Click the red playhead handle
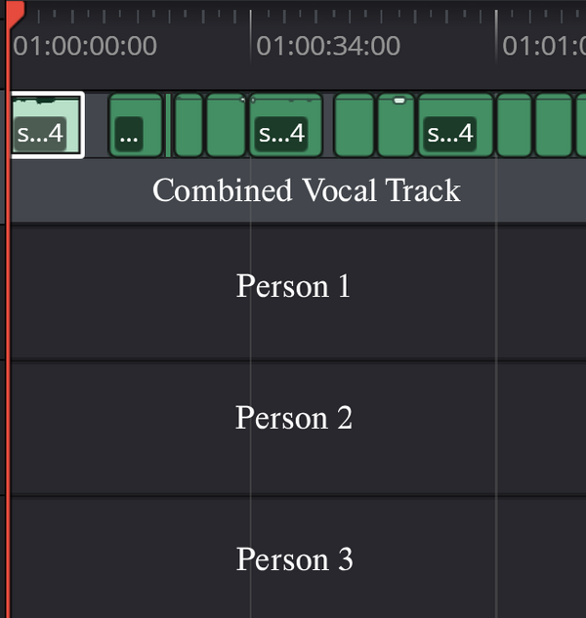 pos(14,8)
